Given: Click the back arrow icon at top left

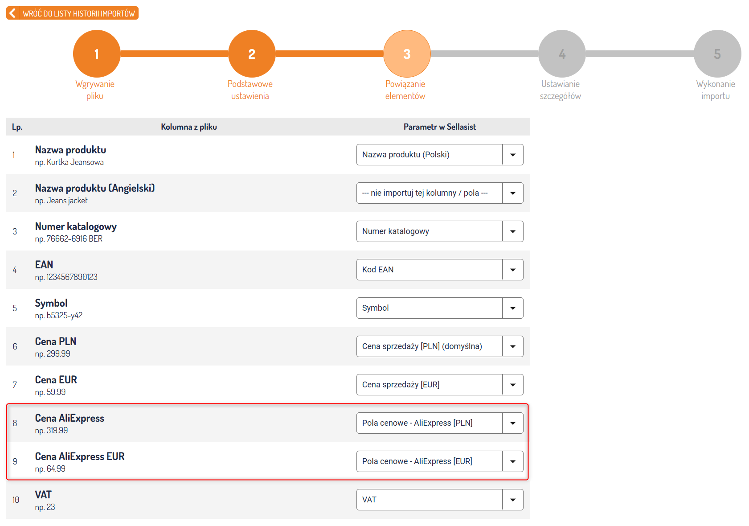Looking at the screenshot, I should tap(12, 13).
